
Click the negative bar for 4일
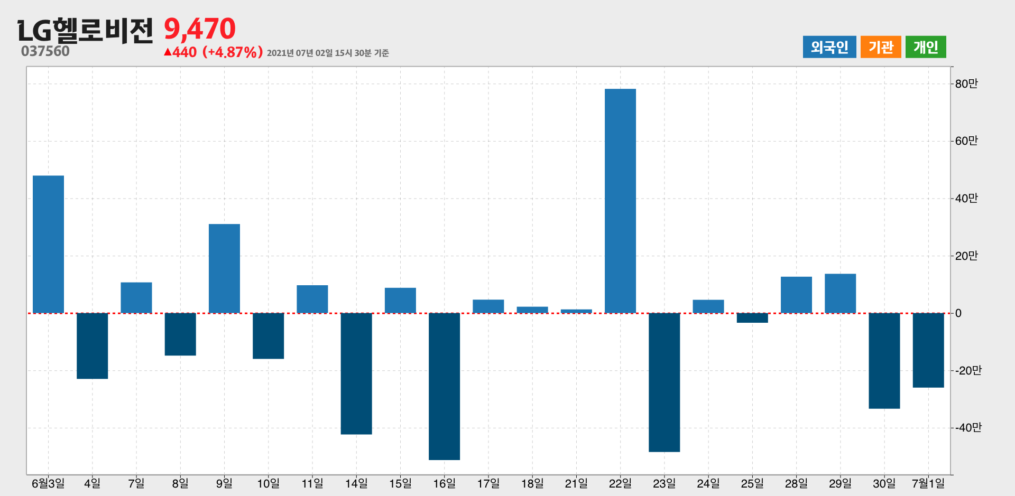click(x=92, y=346)
